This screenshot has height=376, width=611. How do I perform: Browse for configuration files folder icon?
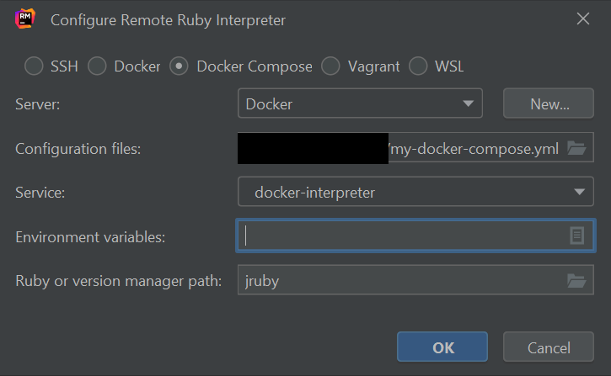point(576,149)
